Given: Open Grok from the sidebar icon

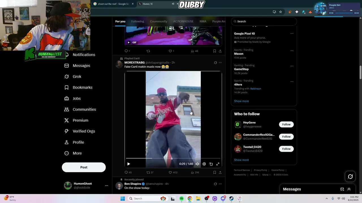Looking at the screenshot, I should click(x=66, y=77).
